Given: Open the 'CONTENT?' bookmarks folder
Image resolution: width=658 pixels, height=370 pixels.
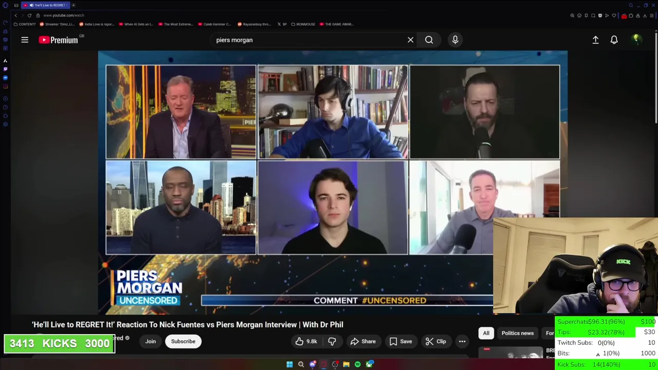Looking at the screenshot, I should [x=25, y=24].
